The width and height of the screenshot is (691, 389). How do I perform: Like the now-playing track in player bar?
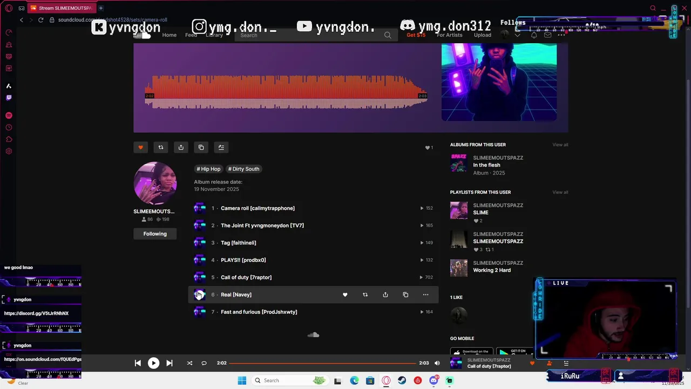tap(532, 363)
